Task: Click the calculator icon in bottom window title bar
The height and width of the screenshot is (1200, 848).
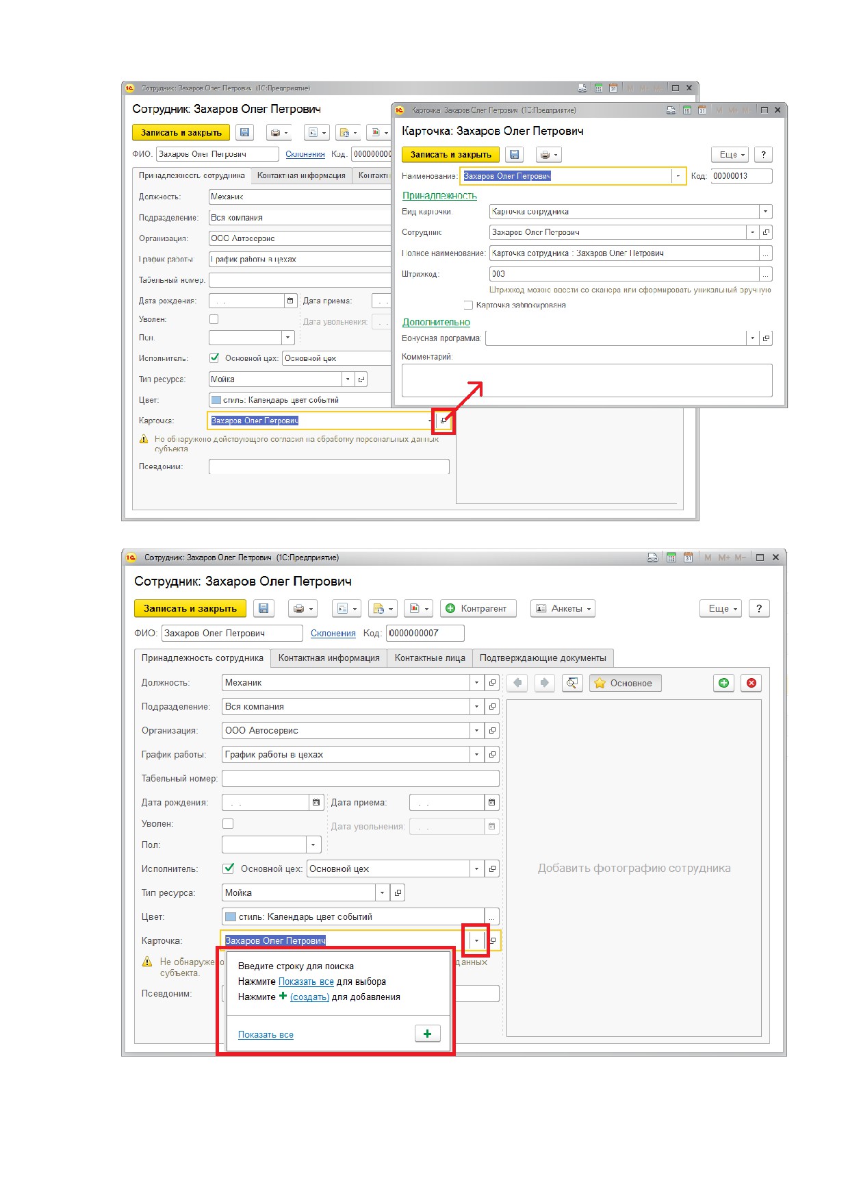Action: (671, 558)
